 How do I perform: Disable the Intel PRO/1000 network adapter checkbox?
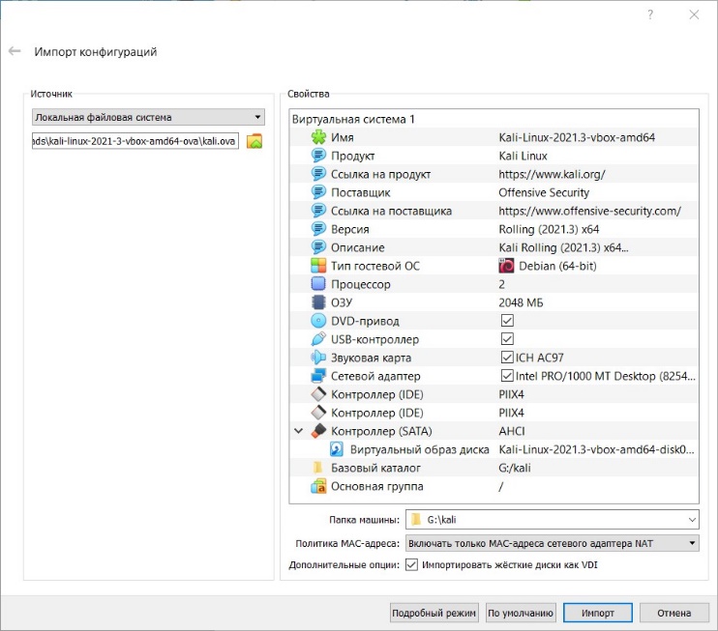tap(507, 376)
